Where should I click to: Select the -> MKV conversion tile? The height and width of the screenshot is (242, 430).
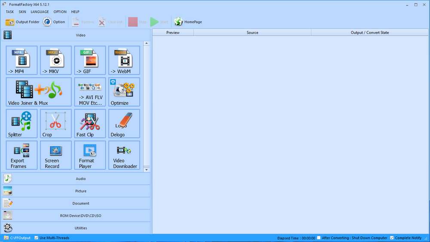pyautogui.click(x=56, y=60)
